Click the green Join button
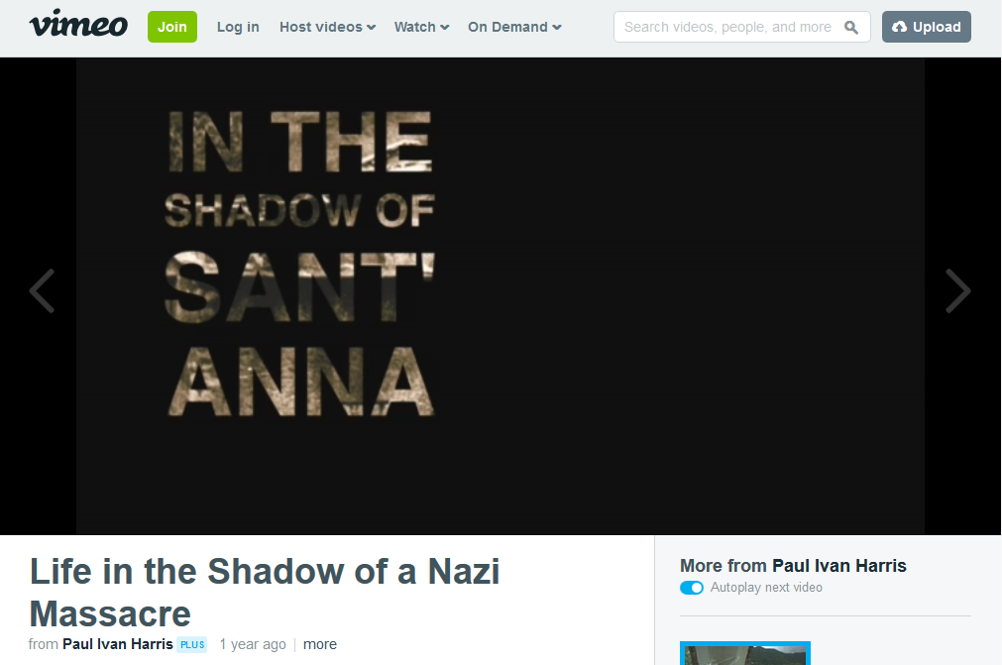This screenshot has height=665, width=1002. click(171, 27)
